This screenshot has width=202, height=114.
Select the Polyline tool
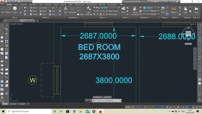pos(8,10)
